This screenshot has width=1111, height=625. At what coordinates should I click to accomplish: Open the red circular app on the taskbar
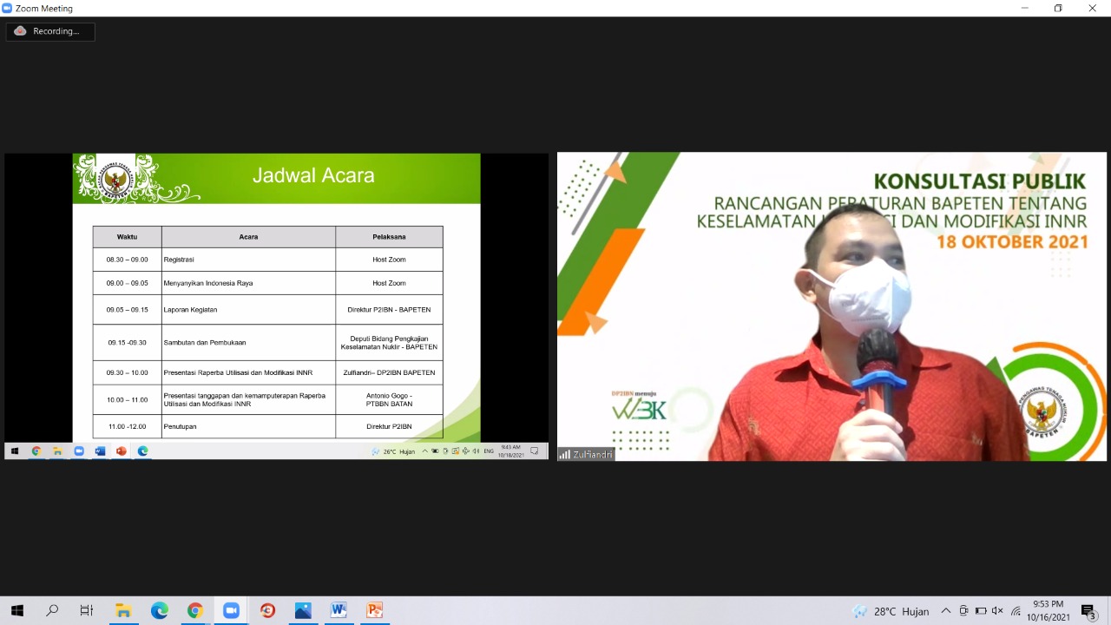(x=267, y=611)
